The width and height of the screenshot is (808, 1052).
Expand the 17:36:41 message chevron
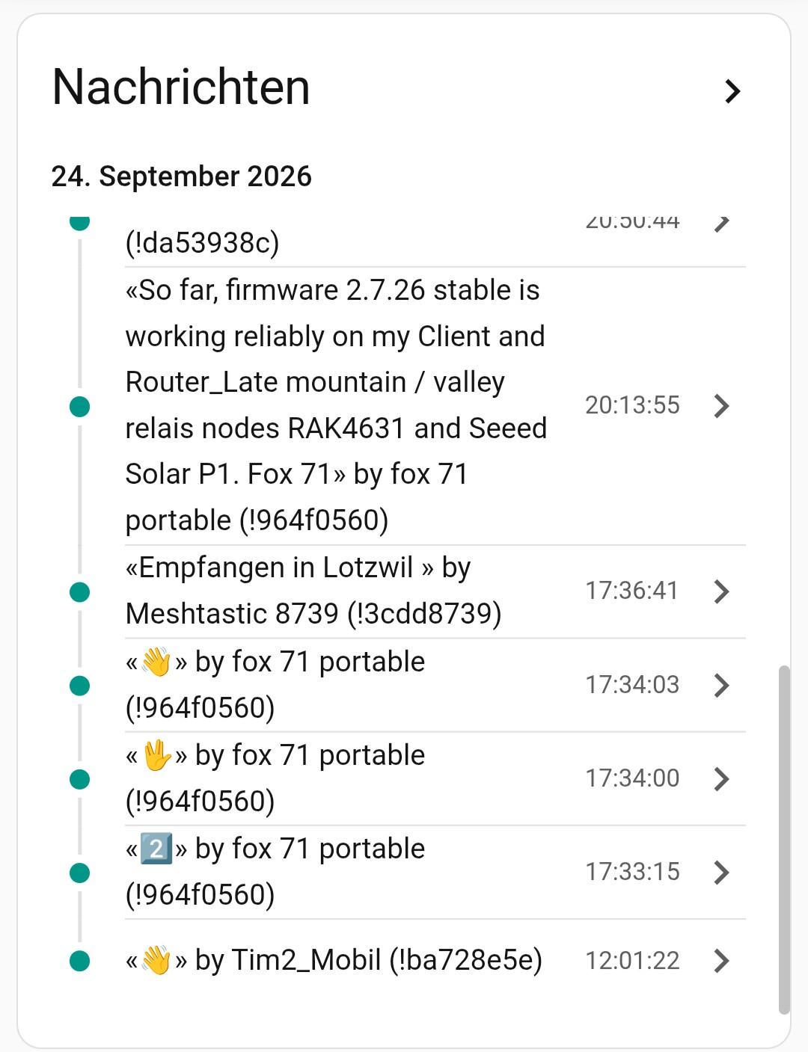[721, 591]
